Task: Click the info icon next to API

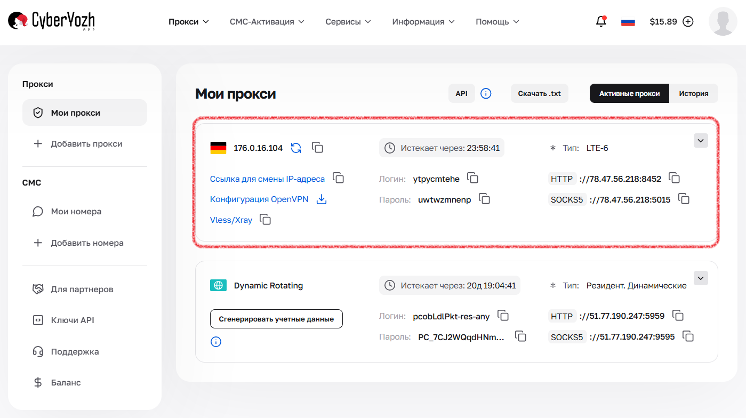Action: pyautogui.click(x=486, y=93)
